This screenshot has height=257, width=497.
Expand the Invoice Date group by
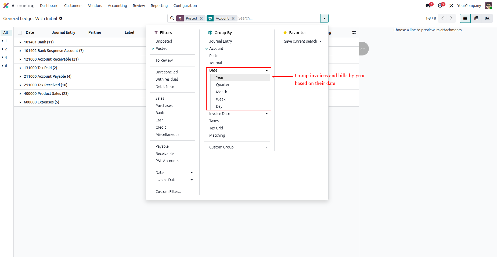pyautogui.click(x=239, y=114)
